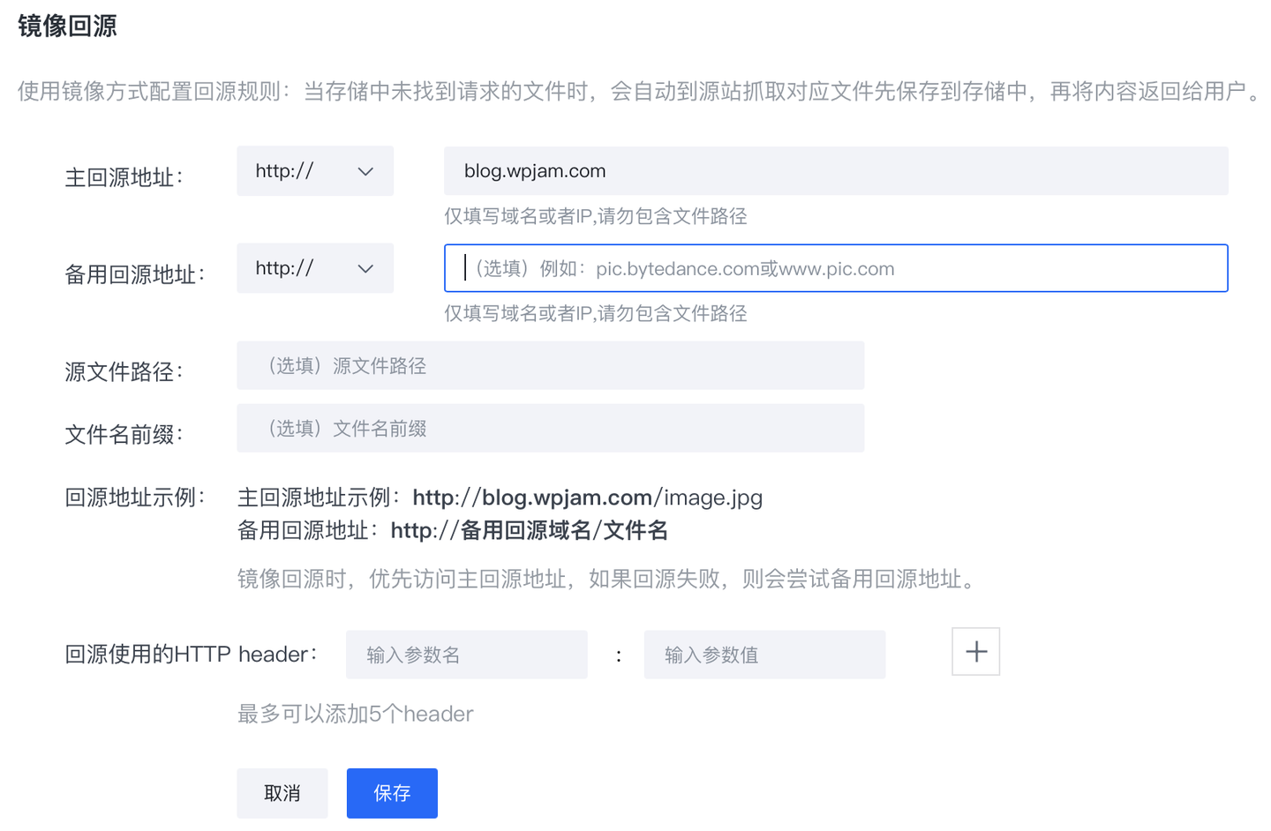
Task: Click the pic.bytedance.com placeholder field
Action: tap(836, 268)
